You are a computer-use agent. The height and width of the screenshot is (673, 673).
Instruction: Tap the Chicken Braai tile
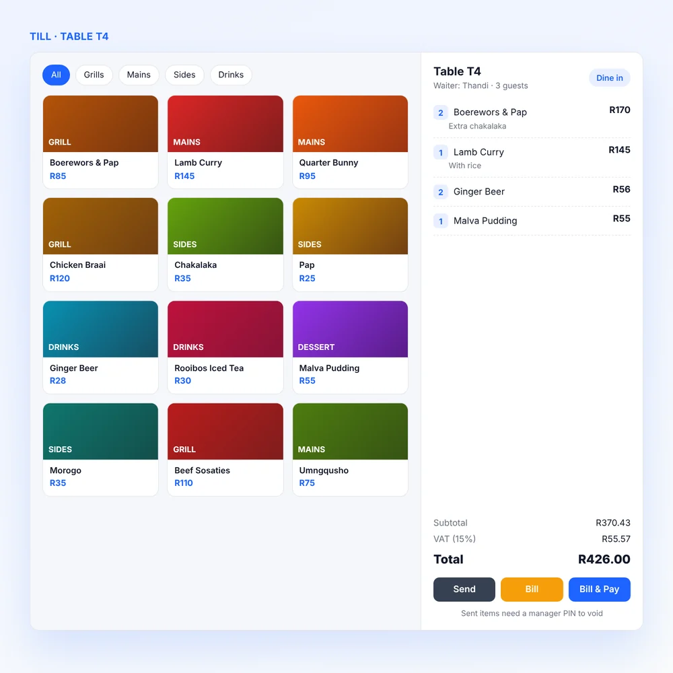100,244
